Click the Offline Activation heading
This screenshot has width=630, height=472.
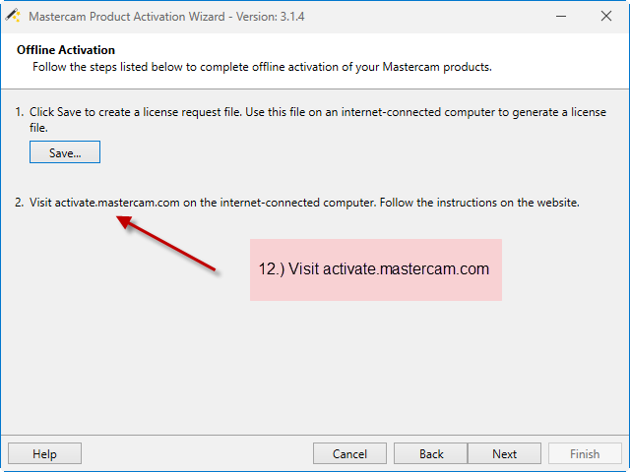[66, 50]
